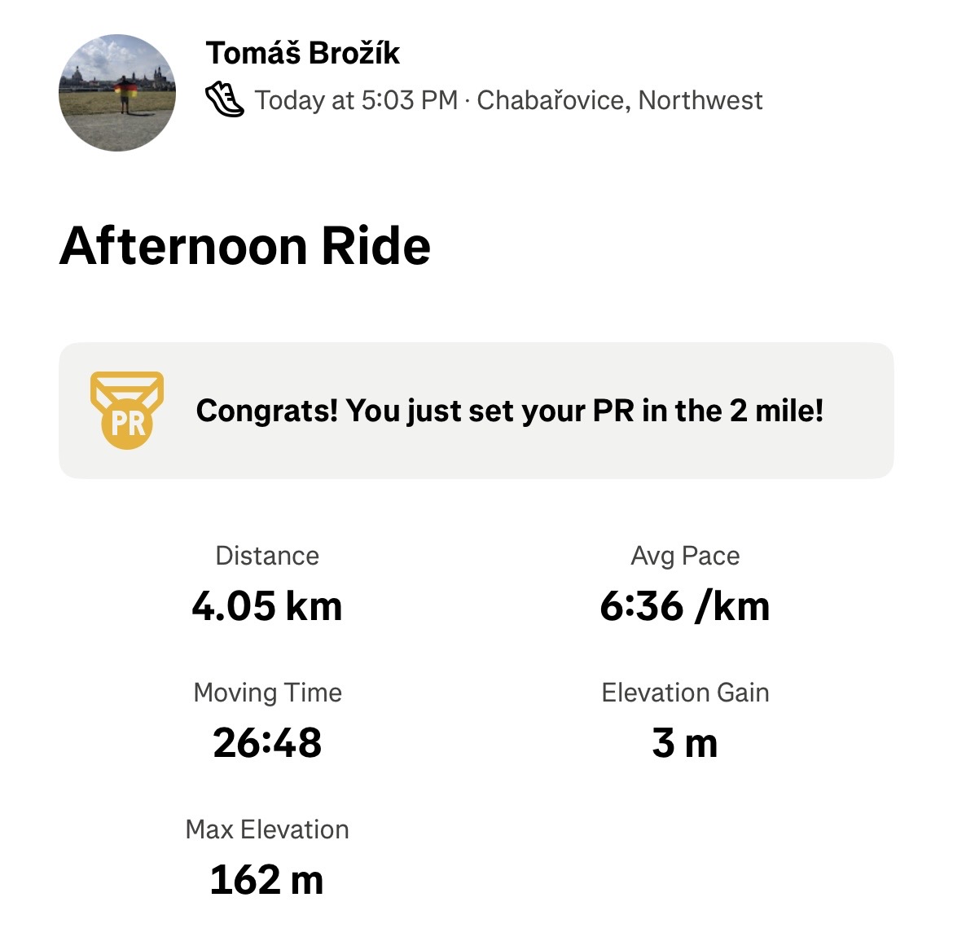Select the 3 m elevation gain value
The width and height of the screenshot is (953, 937).
[x=685, y=743]
